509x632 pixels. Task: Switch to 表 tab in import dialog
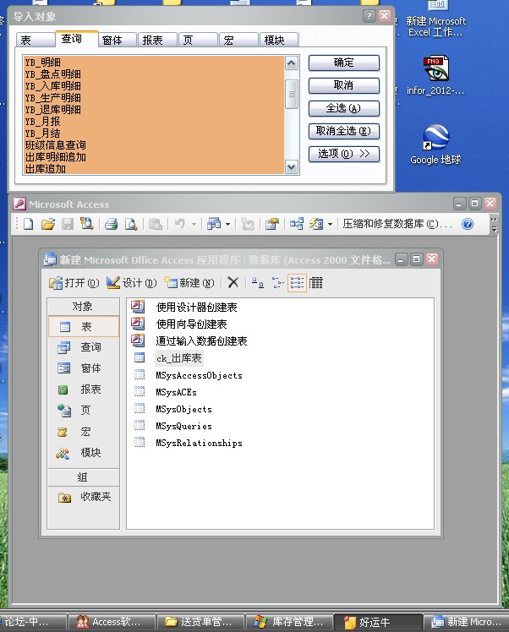[36, 40]
